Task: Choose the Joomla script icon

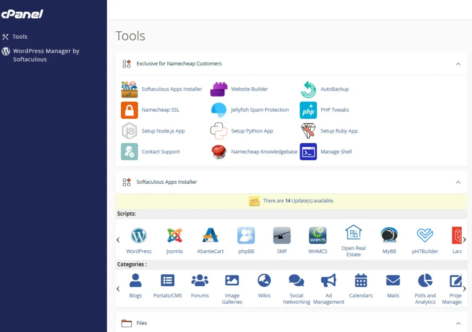Action: (175, 235)
